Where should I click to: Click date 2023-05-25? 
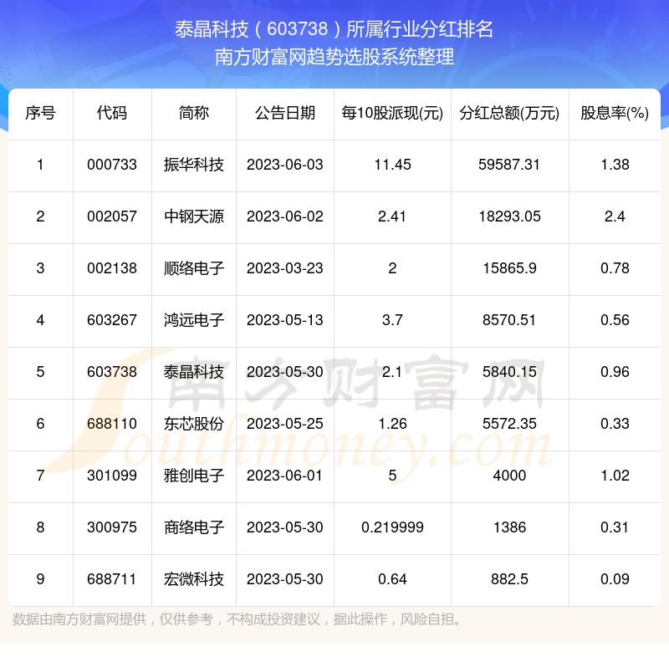[x=285, y=424]
